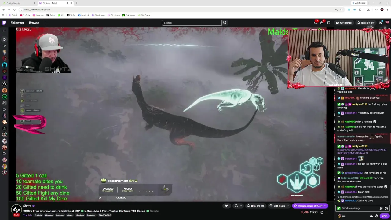The height and width of the screenshot is (220, 391).
Task: Open the Instagram bookmark
Action: pyautogui.click(x=38, y=15)
